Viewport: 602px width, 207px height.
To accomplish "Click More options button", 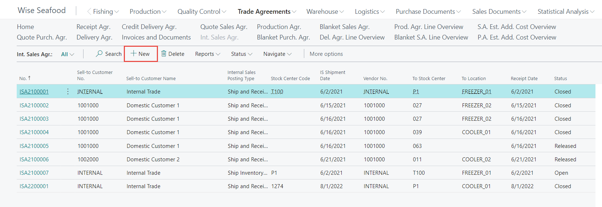I will click(x=326, y=54).
